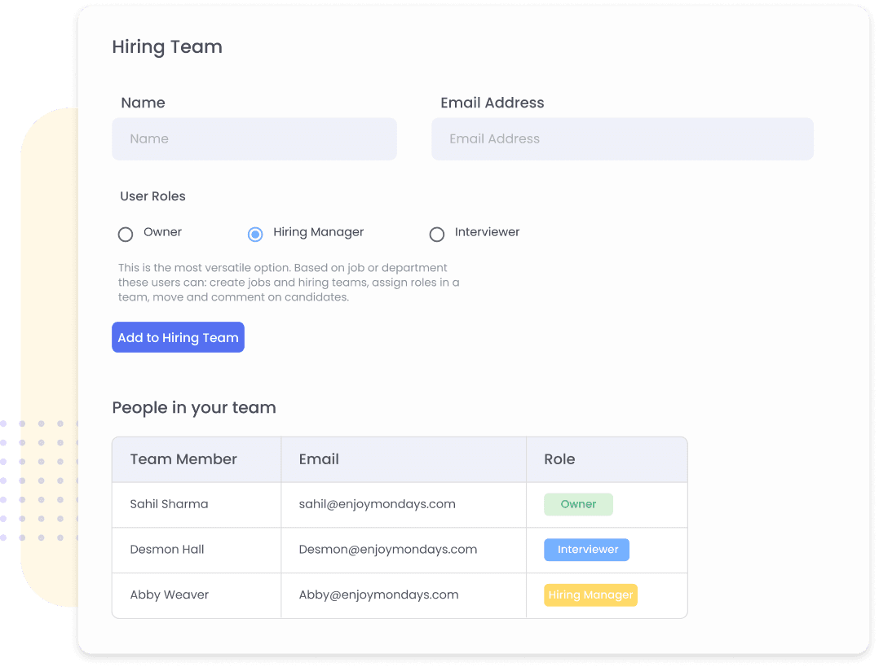Click the yellow Hiring Manager role badge
This screenshot has width=879, height=667.
tap(590, 595)
